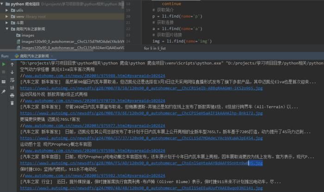Expand the venv library root folder
The image size is (324, 192).
click(x=7, y=16)
